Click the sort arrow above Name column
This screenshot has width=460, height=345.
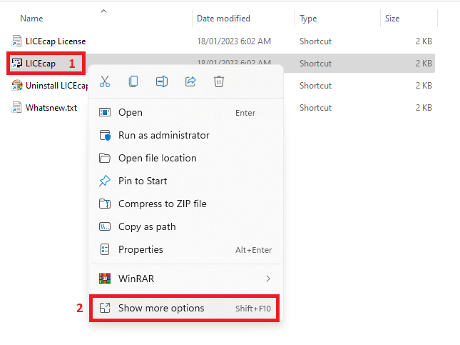(x=104, y=11)
